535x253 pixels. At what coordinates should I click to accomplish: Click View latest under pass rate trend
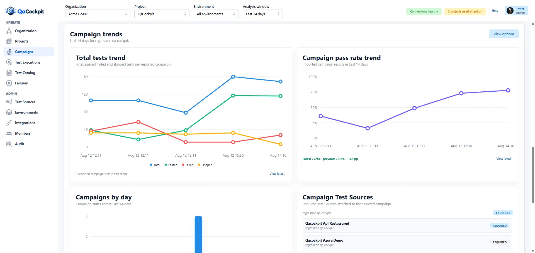pyautogui.click(x=504, y=159)
